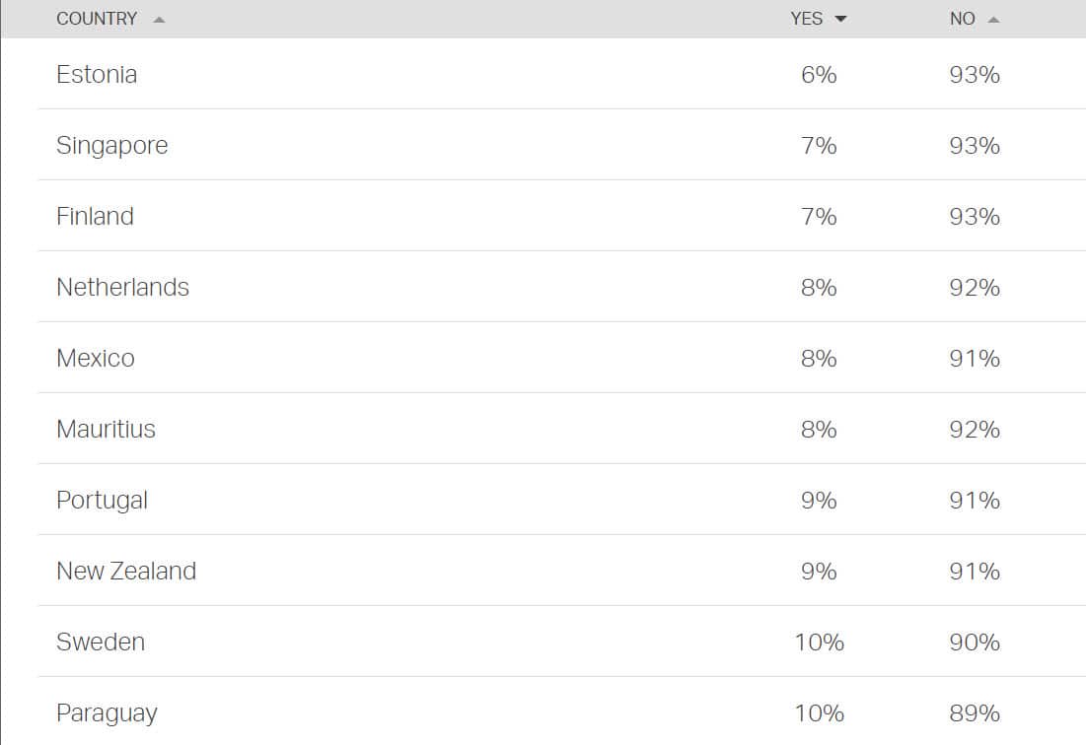The width and height of the screenshot is (1086, 745).
Task: Click the Finland country name
Action: point(95,216)
